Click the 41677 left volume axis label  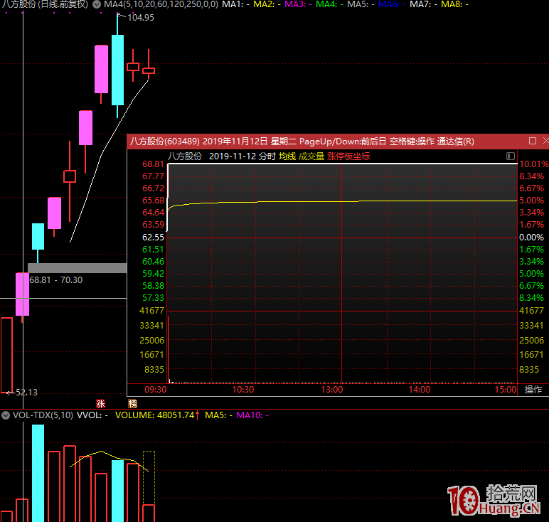(x=151, y=311)
